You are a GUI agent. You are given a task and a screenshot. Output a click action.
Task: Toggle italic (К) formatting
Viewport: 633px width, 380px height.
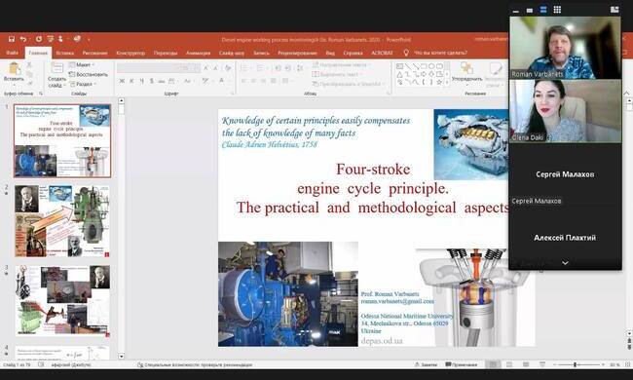131,81
